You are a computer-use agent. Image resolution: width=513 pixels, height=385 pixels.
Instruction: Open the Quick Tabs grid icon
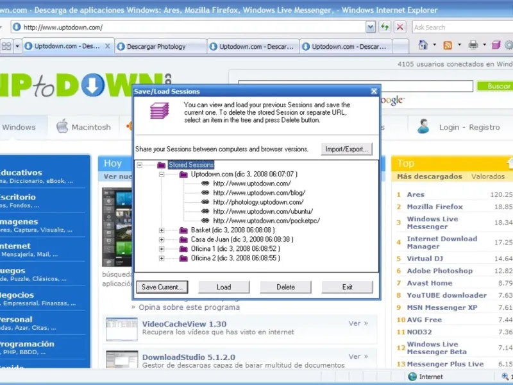6,46
